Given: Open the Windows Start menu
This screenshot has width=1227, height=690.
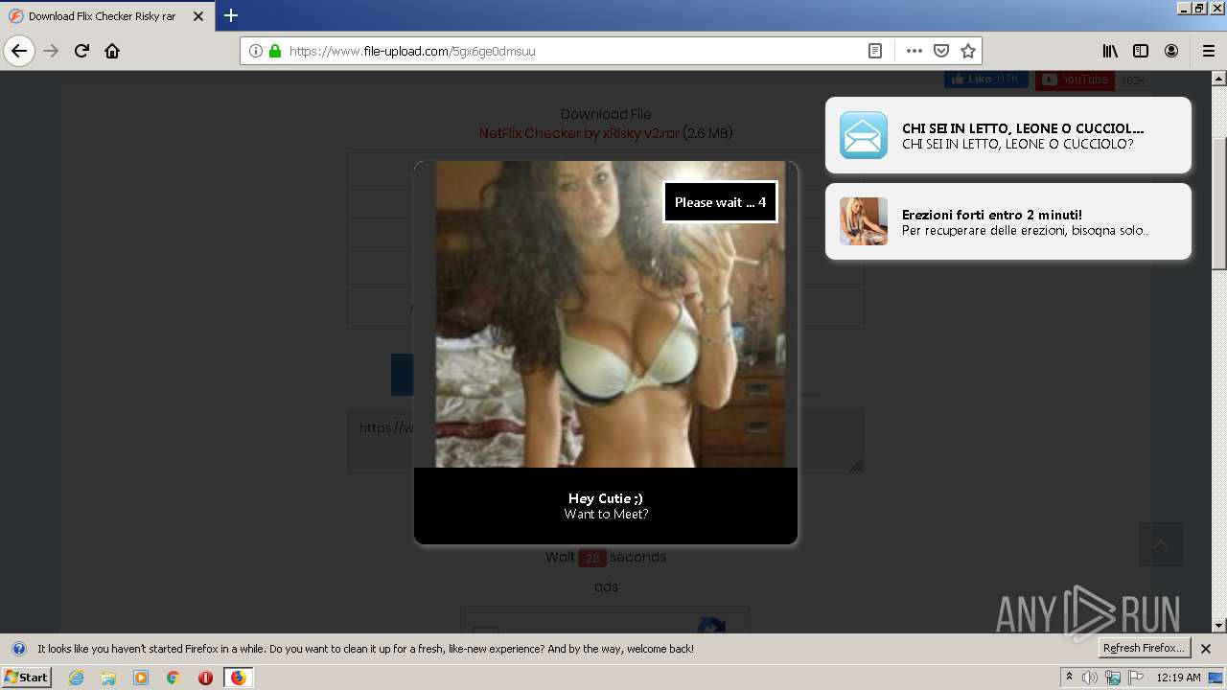Looking at the screenshot, I should pyautogui.click(x=27, y=678).
